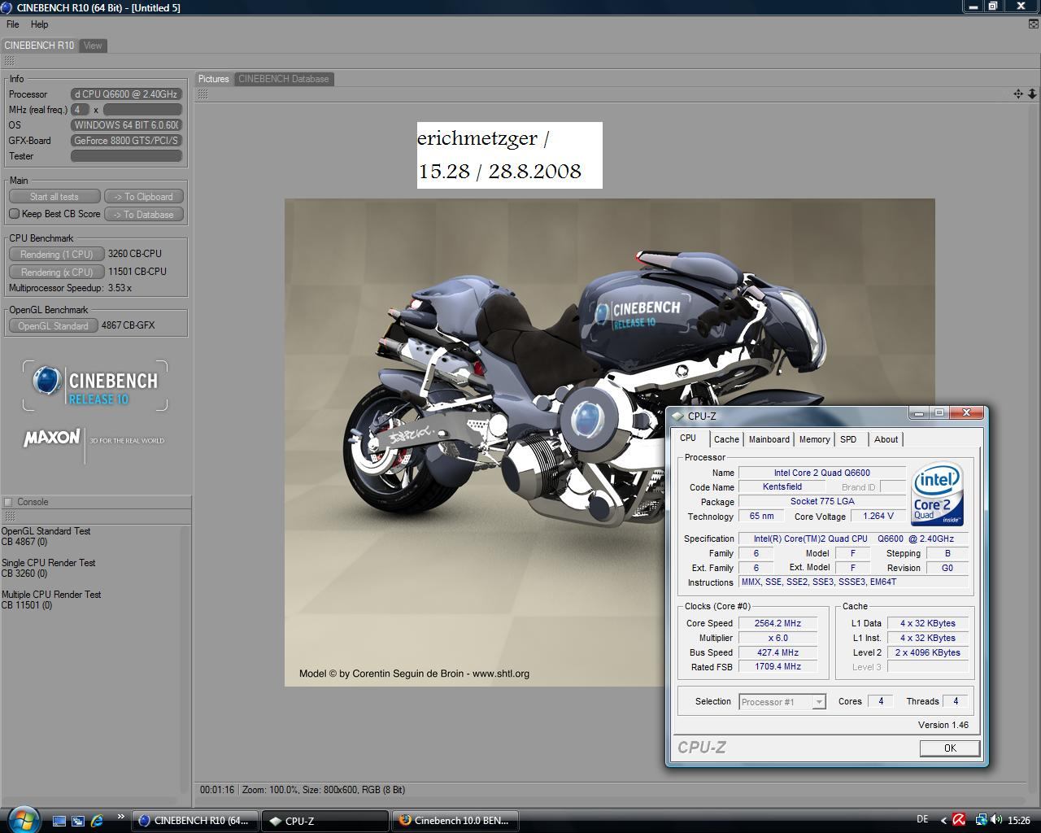The image size is (1041, 833).
Task: Run OpenGL Standard benchmark
Action: (53, 326)
